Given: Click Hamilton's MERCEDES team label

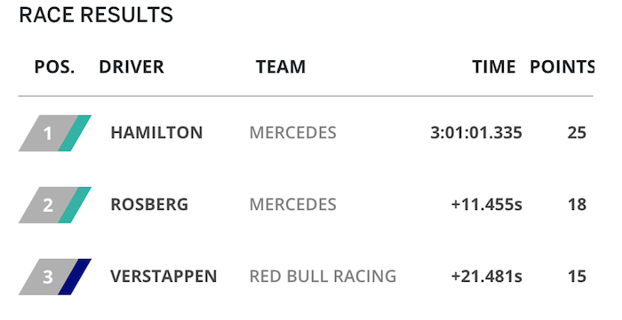Looking at the screenshot, I should pyautogui.click(x=292, y=132).
